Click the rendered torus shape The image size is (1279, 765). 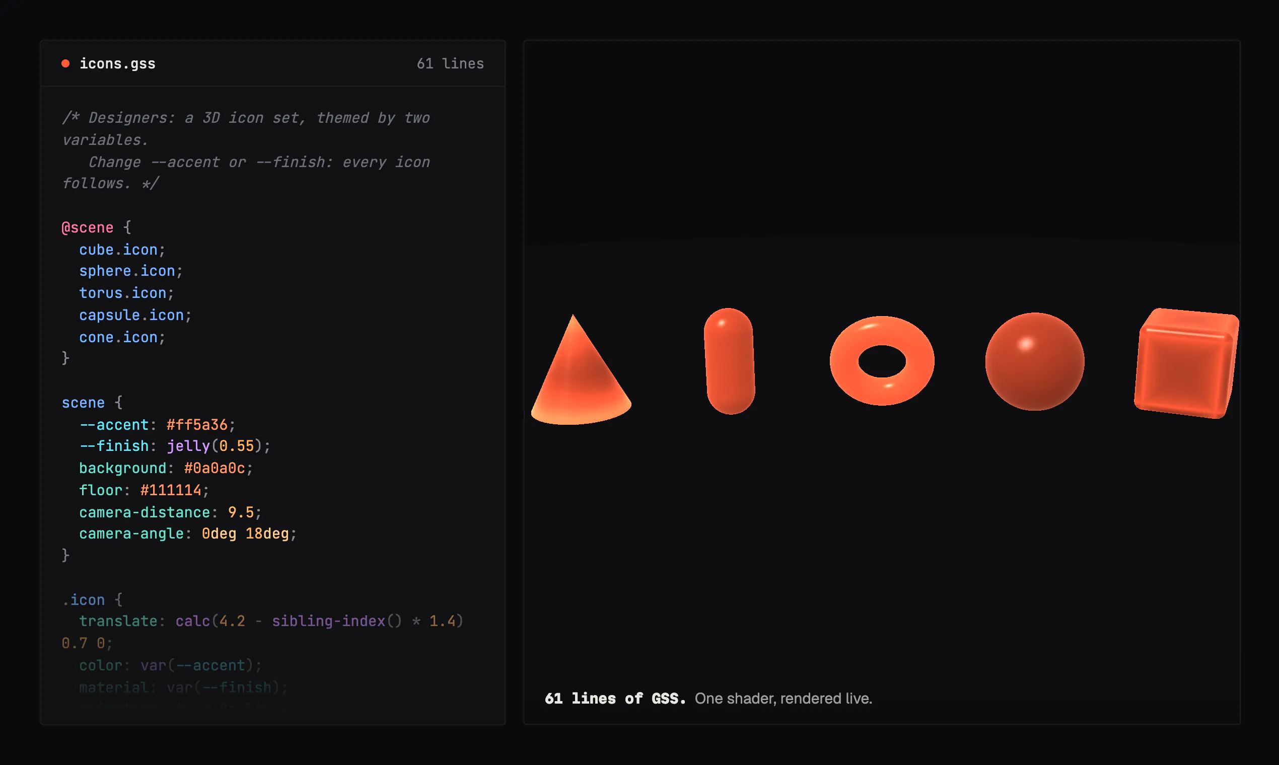tap(882, 360)
